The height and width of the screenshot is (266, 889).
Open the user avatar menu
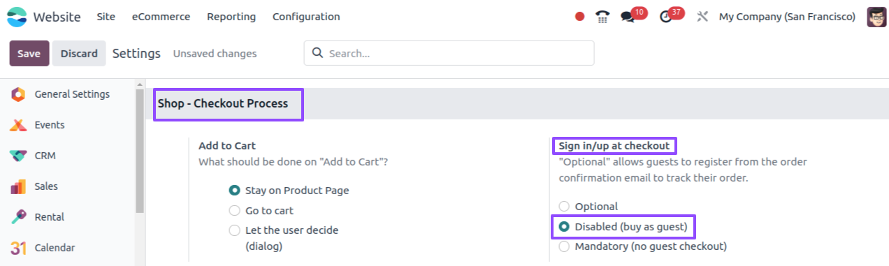coord(876,17)
